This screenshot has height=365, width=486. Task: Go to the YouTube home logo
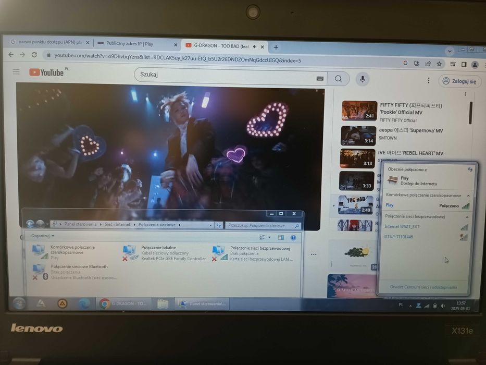tap(47, 72)
